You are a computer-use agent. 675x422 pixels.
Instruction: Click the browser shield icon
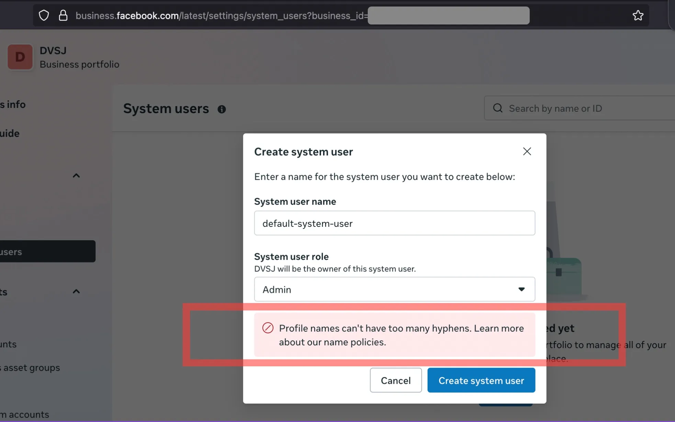point(44,15)
